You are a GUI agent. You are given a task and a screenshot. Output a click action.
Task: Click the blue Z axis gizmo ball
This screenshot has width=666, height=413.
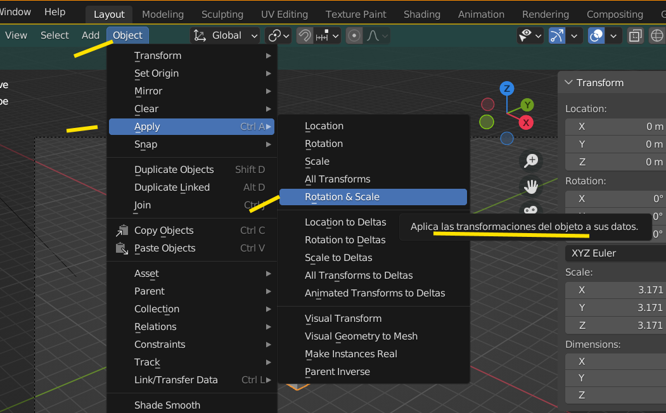point(507,89)
